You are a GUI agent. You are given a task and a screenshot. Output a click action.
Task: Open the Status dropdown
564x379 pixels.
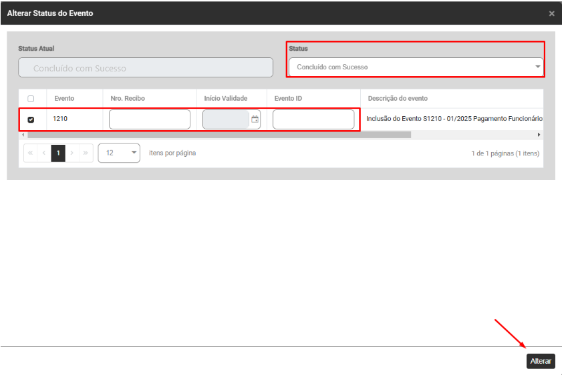[415, 67]
